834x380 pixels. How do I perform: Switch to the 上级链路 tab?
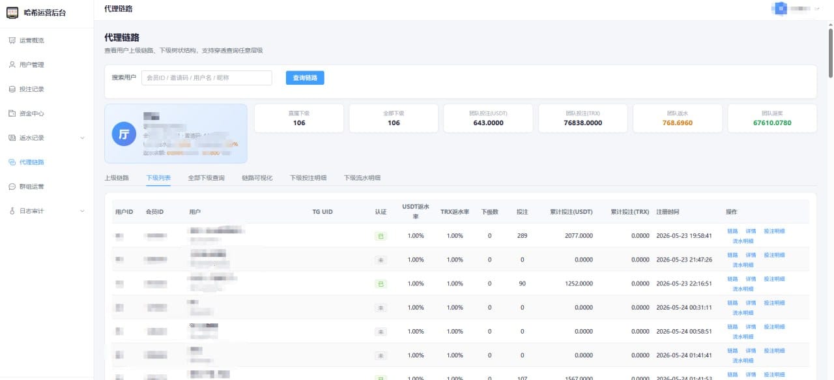(x=117, y=177)
